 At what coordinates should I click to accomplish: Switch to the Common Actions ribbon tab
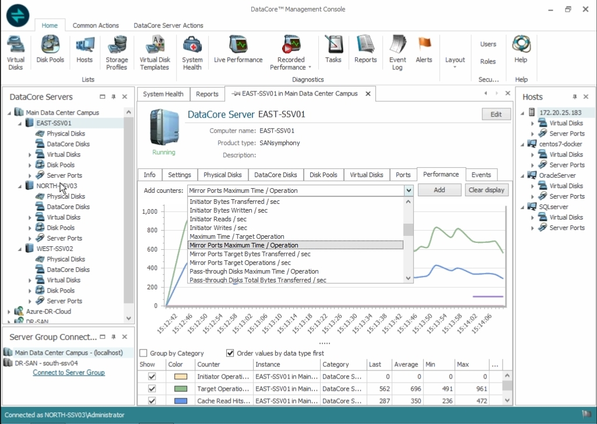coord(96,26)
